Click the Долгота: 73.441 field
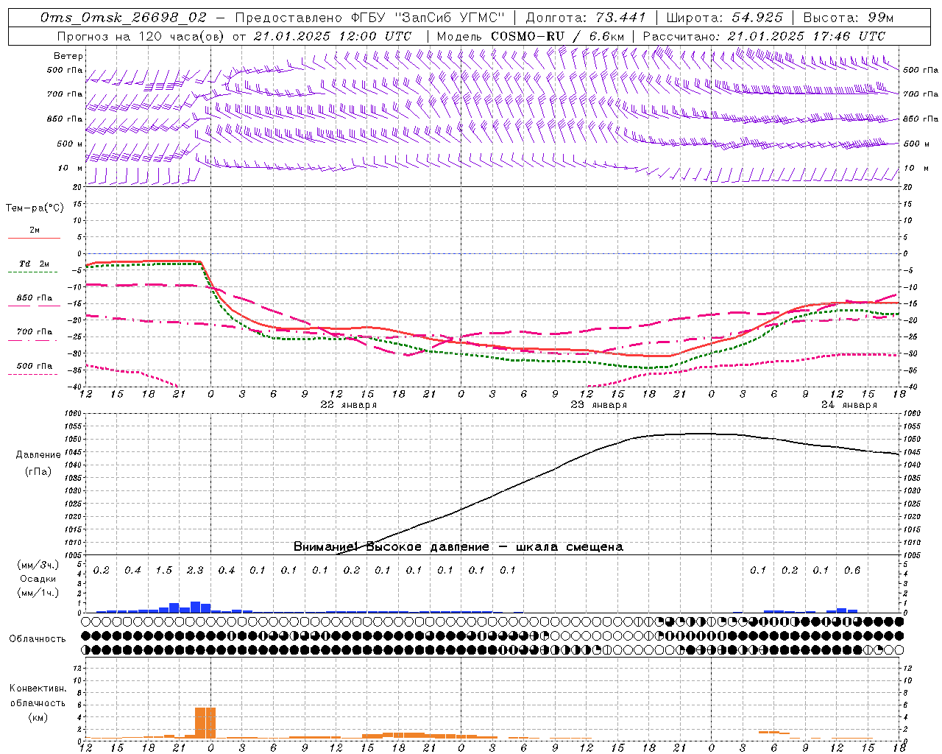The width and height of the screenshot is (942, 754). click(586, 18)
